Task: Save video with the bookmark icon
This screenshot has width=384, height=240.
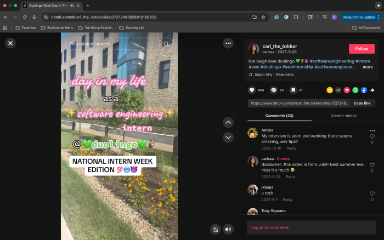Action: (x=293, y=90)
